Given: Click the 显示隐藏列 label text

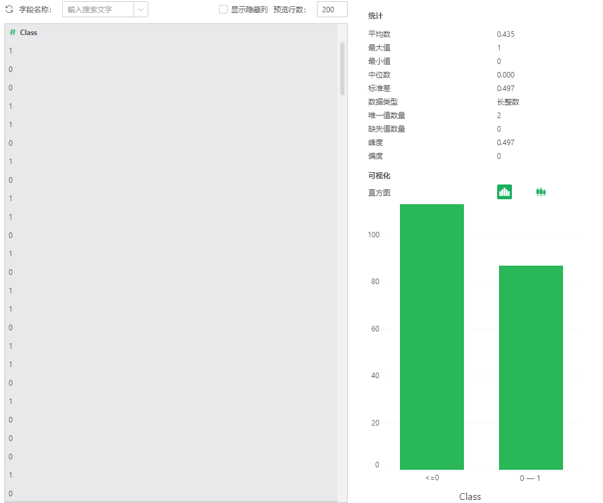Looking at the screenshot, I should tap(249, 10).
